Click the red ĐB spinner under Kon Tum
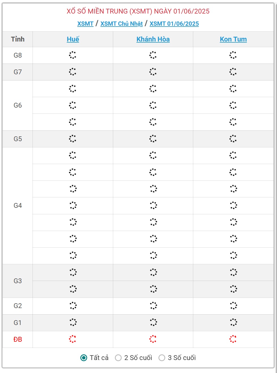 click(233, 339)
